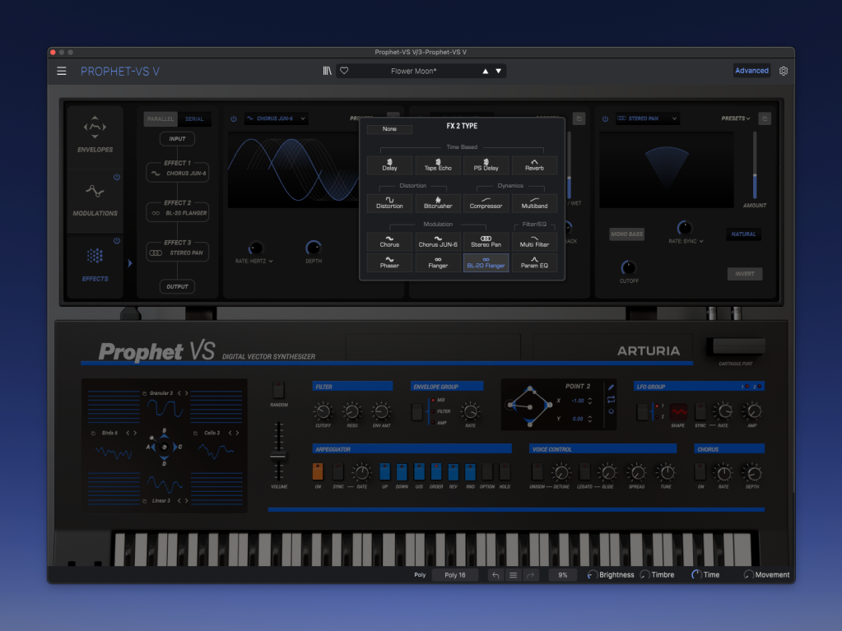Toggle the Chorus ON switch

(700, 471)
